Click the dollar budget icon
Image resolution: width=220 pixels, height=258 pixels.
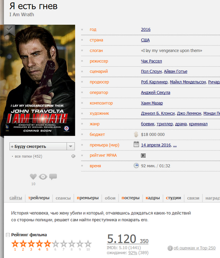136,134
